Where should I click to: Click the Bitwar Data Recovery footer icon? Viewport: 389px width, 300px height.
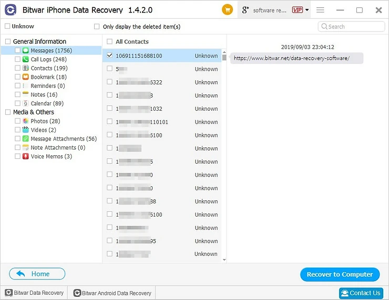coord(9,293)
